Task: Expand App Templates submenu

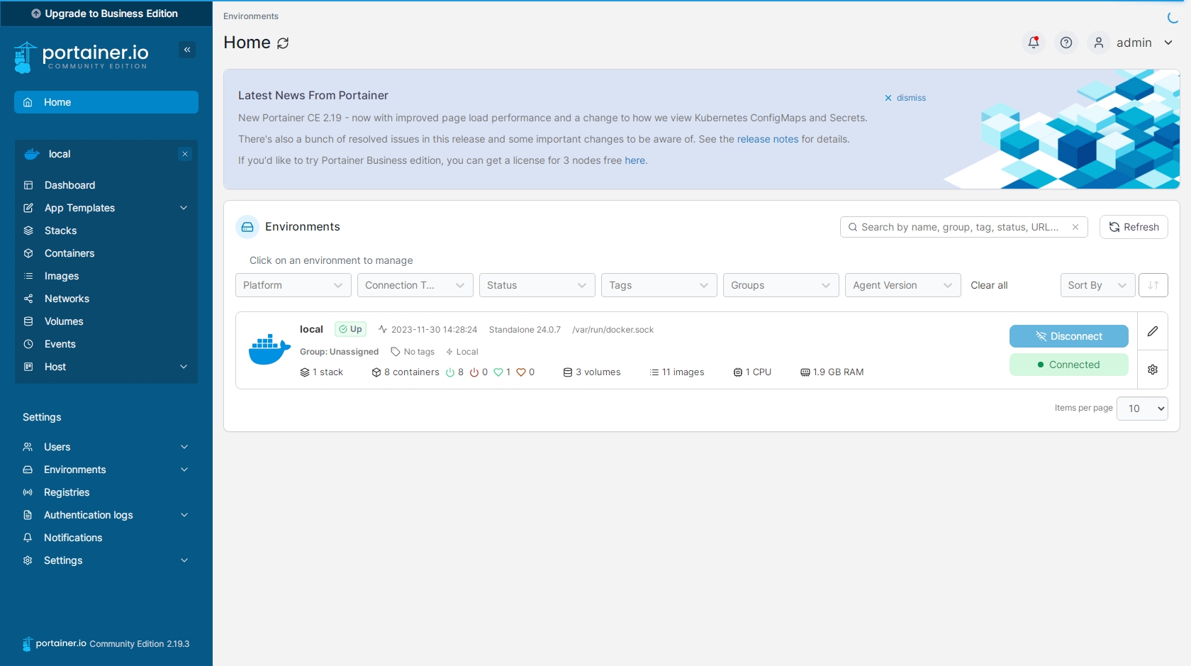Action: [x=184, y=208]
